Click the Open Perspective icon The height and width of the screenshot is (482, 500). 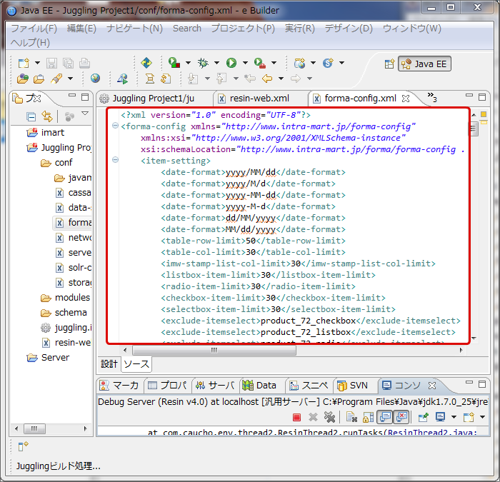point(389,64)
